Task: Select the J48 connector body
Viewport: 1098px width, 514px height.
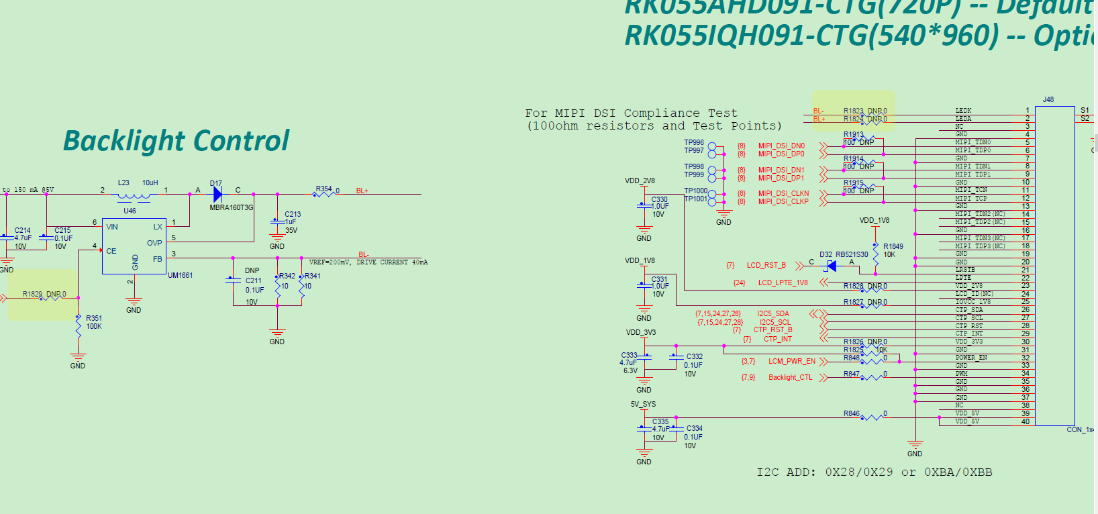Action: pos(1054,266)
